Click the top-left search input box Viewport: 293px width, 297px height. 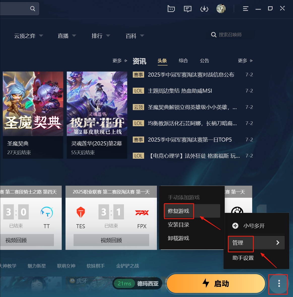19,9
